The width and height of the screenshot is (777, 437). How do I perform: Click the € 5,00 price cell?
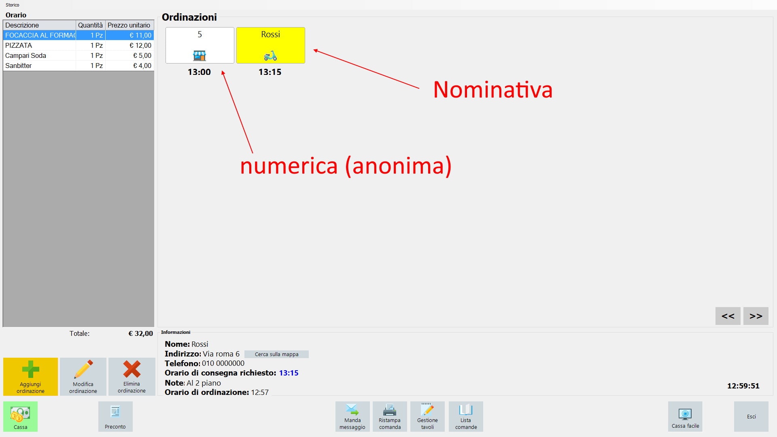point(129,55)
